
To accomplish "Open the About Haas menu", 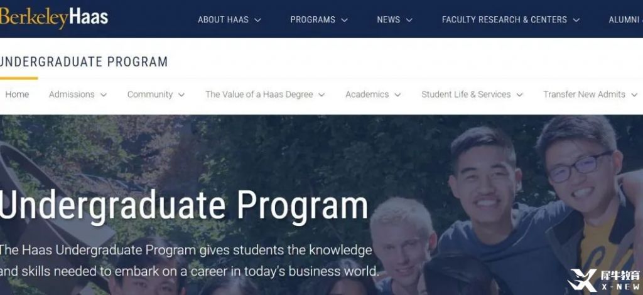I will (223, 19).
